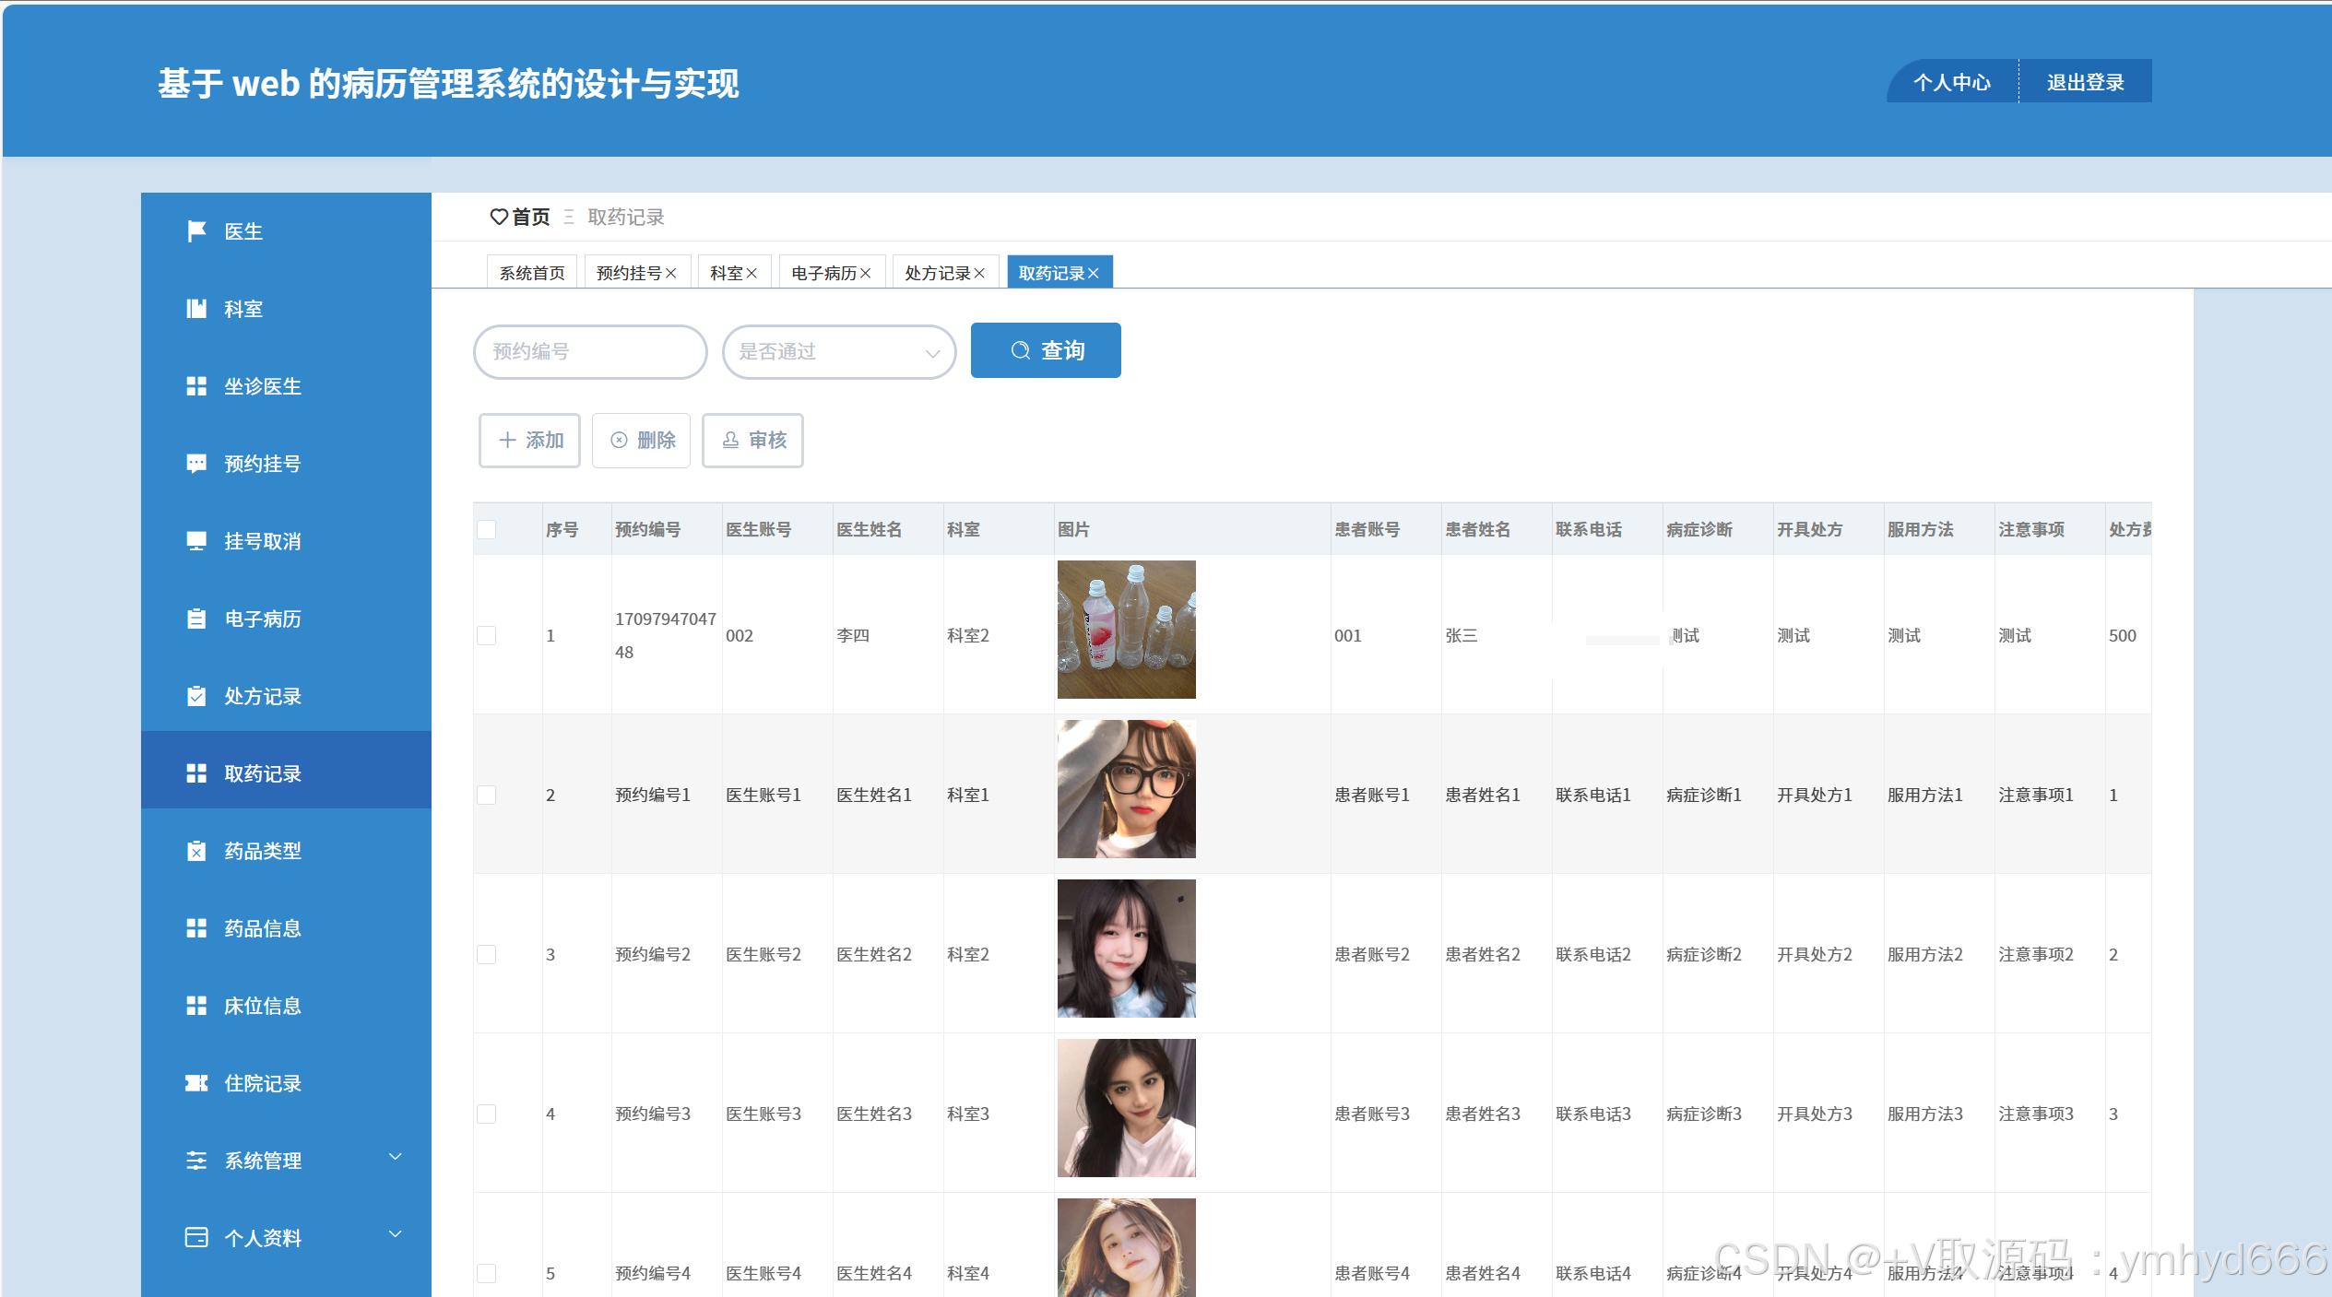Toggle the select-all checkbox in table header
Image resolution: width=2332 pixels, height=1297 pixels.
(x=487, y=529)
